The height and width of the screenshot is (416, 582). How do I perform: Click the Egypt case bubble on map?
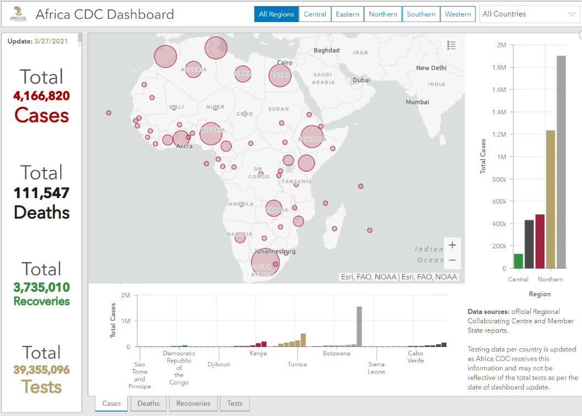click(280, 76)
